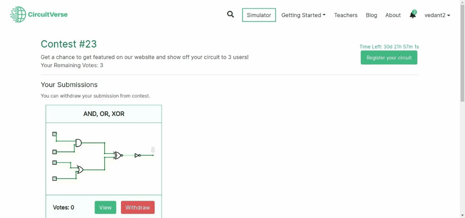View the AND, OR, XOR submission
465x218 pixels.
pos(105,207)
